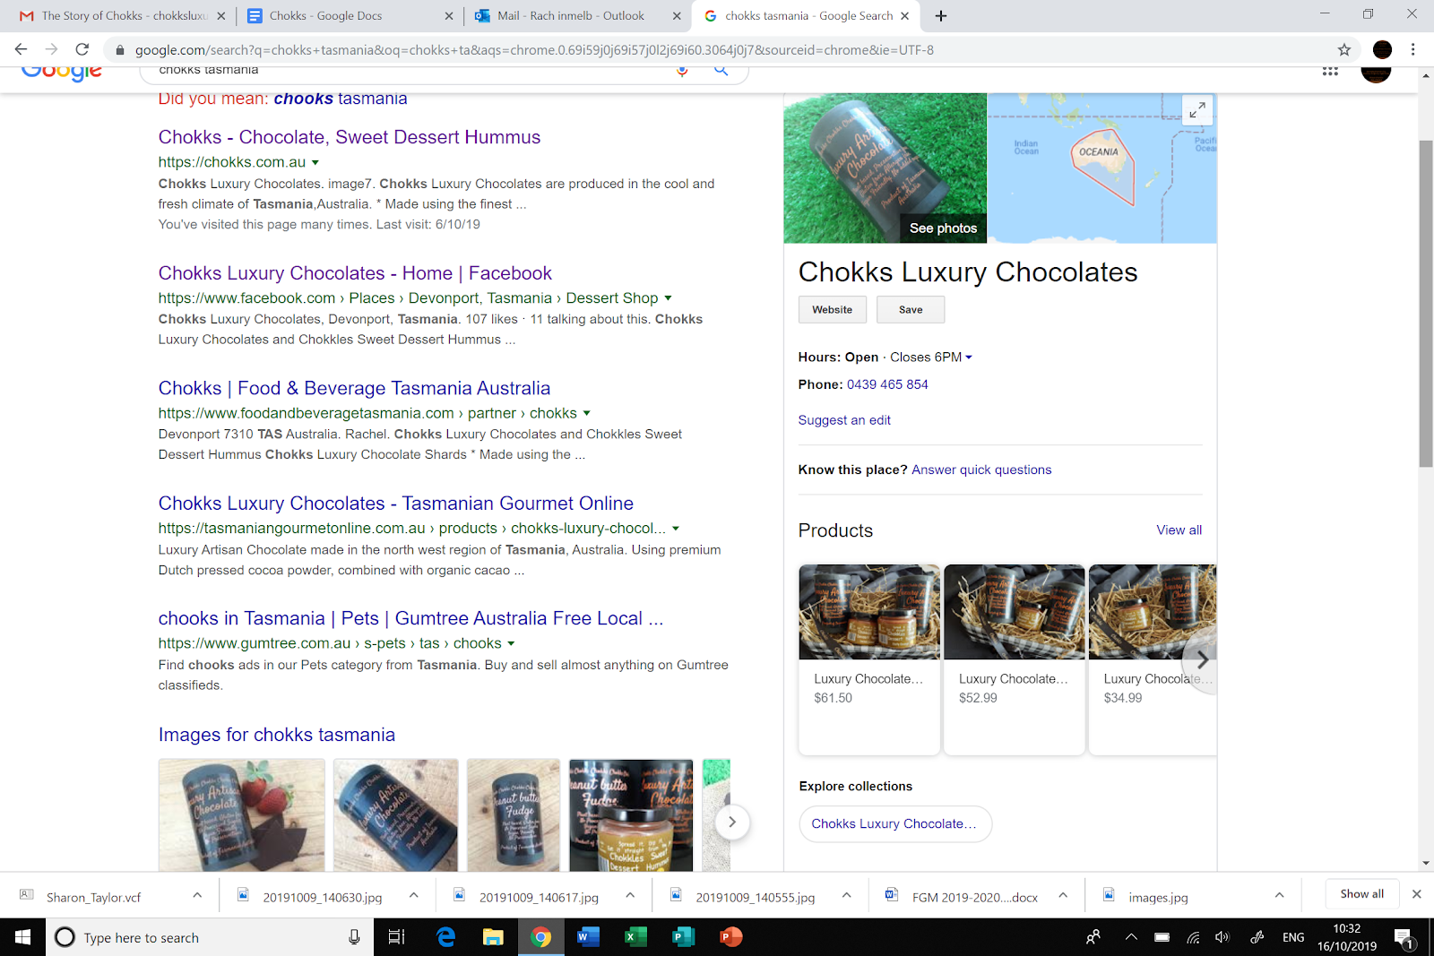Open menu for images.jpg download

tap(1279, 895)
